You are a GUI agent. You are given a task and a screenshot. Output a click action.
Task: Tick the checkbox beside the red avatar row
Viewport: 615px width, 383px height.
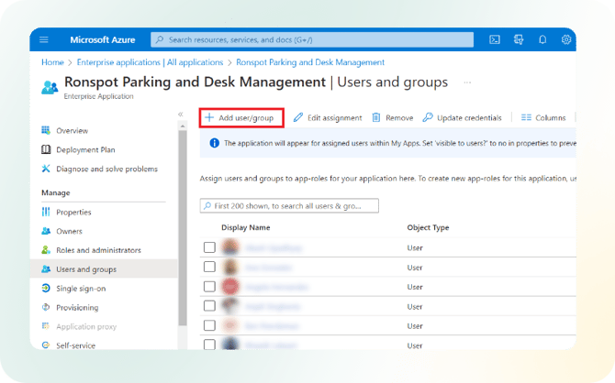click(x=209, y=286)
